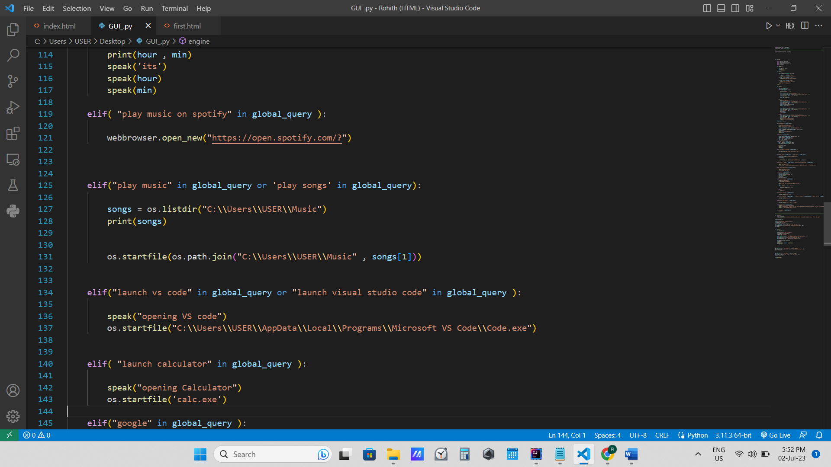The image size is (831, 467).
Task: Toggle the primary side bar layout button
Action: tap(707, 8)
